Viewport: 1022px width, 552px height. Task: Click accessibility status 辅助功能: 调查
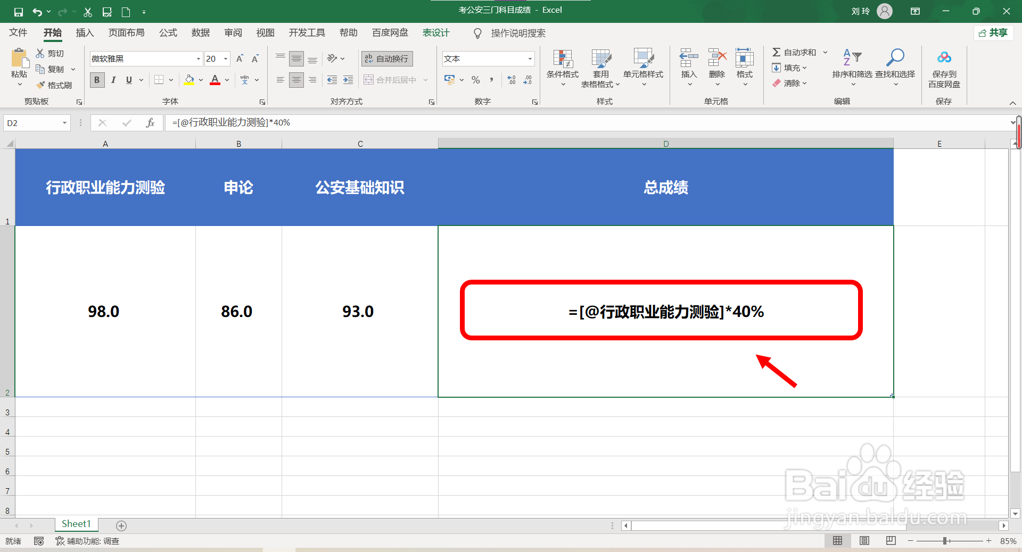tap(87, 541)
